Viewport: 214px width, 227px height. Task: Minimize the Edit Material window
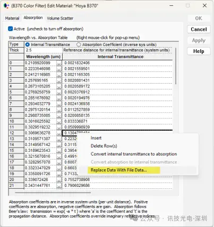[172, 6]
